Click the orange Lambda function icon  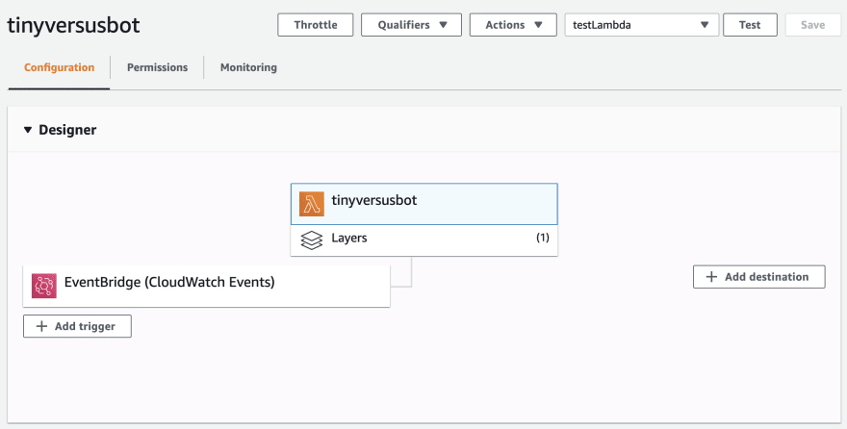[312, 204]
